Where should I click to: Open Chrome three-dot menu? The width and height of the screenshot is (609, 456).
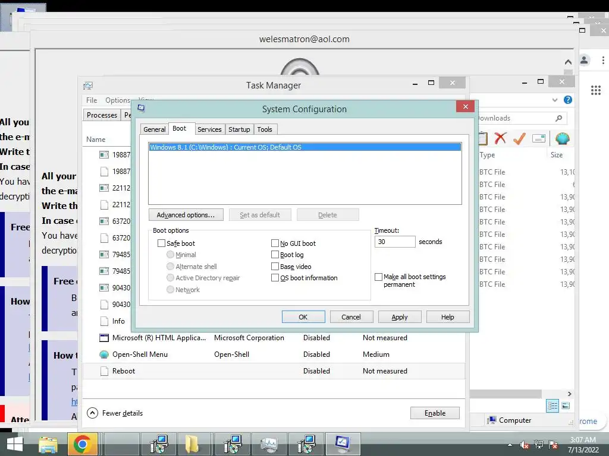pos(603,61)
